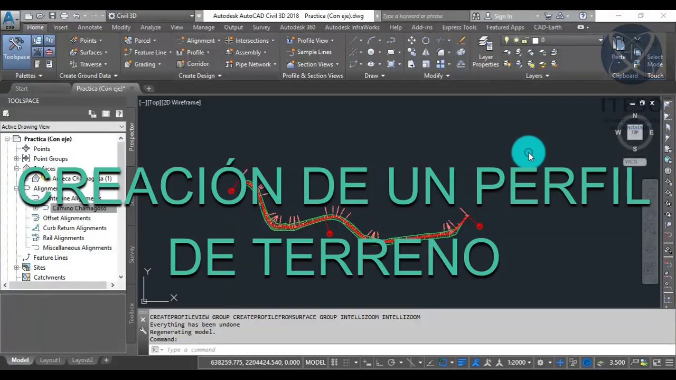This screenshot has height=380, width=676.
Task: Expand the Point Groups tree node
Action: [17, 158]
